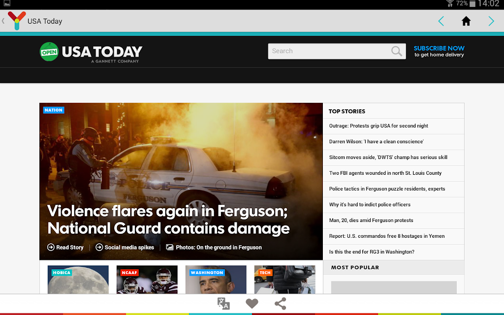Viewport: 504px width, 315px height.
Task: Click the photo gallery icon before Photos
Action: (x=170, y=247)
